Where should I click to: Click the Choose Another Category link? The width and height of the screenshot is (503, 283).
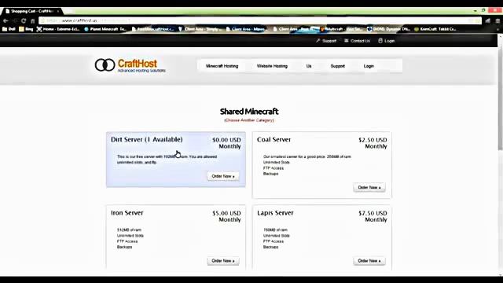pyautogui.click(x=249, y=120)
